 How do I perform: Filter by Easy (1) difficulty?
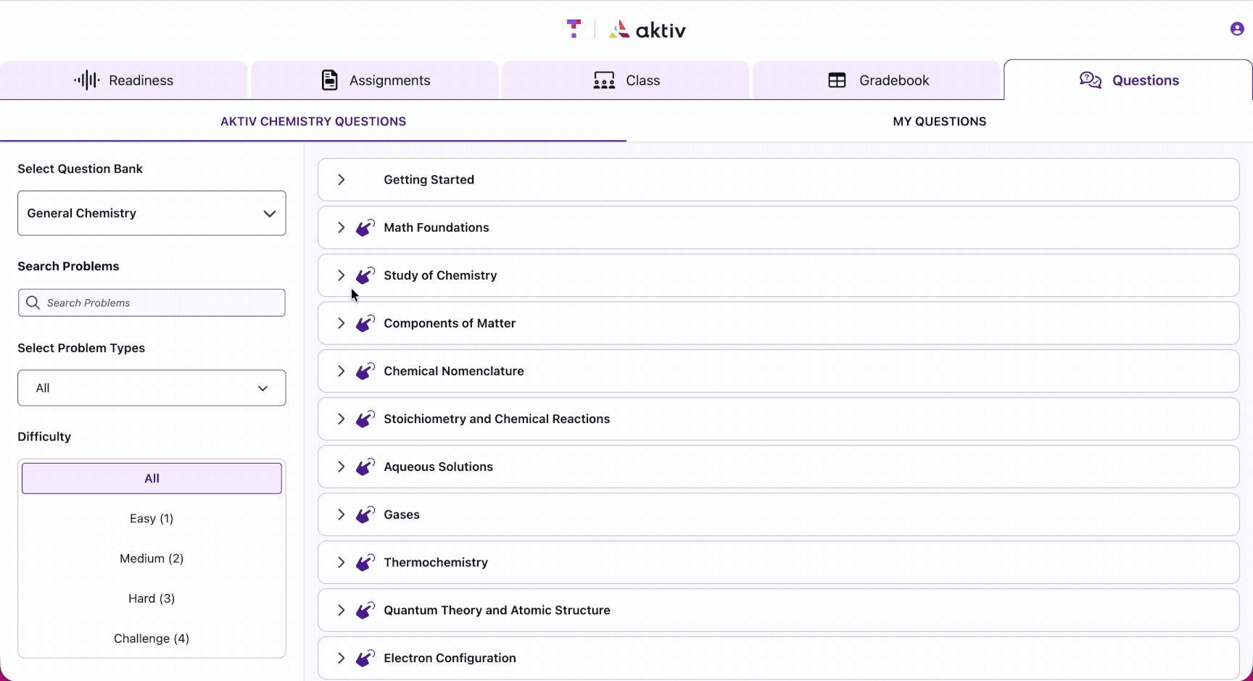pos(152,519)
